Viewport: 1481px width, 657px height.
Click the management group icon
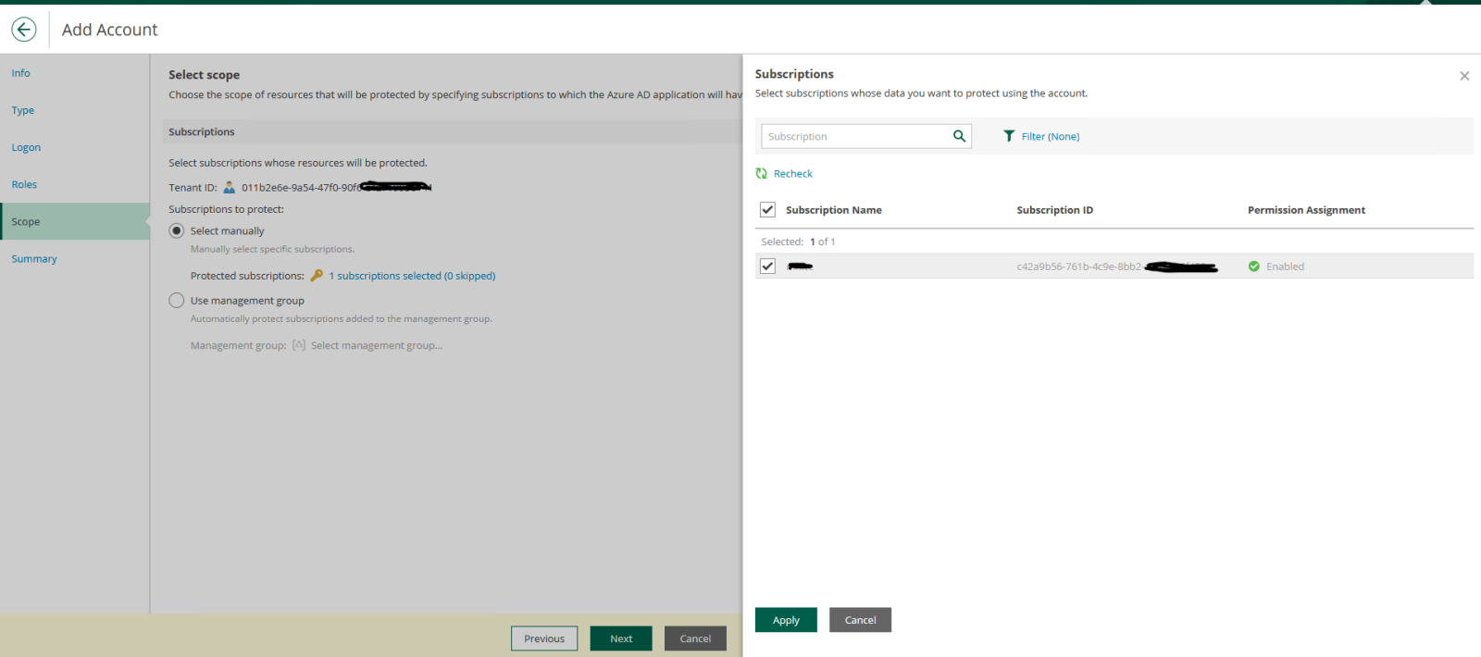coord(299,345)
